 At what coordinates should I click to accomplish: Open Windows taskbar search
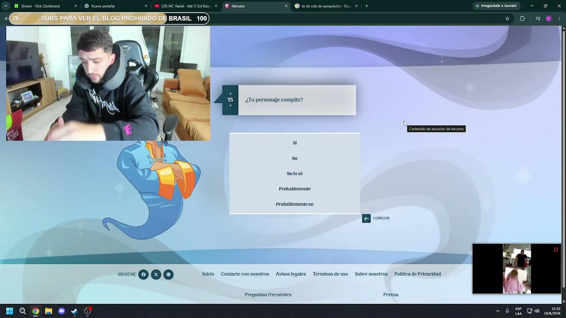point(23,311)
